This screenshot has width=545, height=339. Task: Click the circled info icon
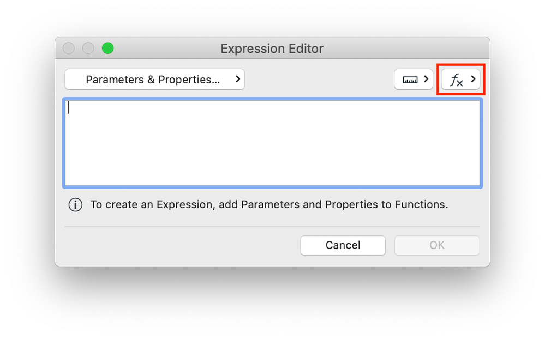pyautogui.click(x=75, y=205)
